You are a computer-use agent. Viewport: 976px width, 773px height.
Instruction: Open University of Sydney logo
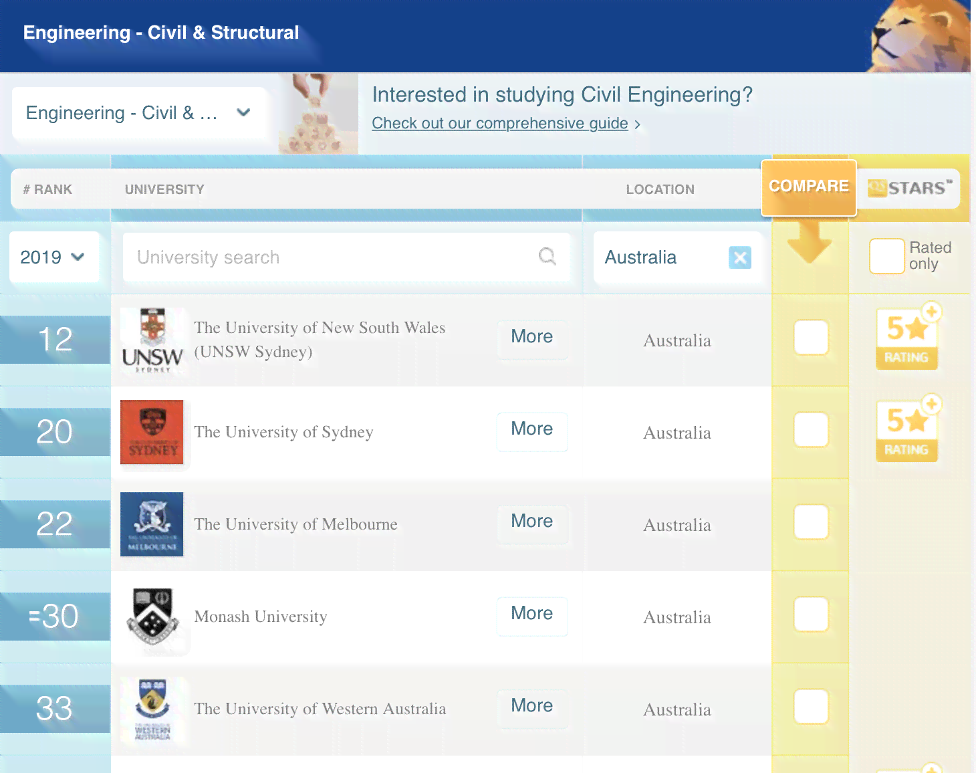(x=152, y=432)
